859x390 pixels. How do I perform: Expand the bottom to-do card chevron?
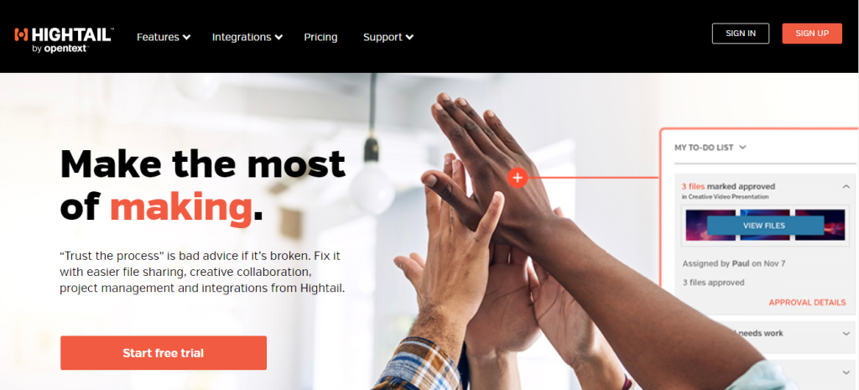tap(846, 372)
